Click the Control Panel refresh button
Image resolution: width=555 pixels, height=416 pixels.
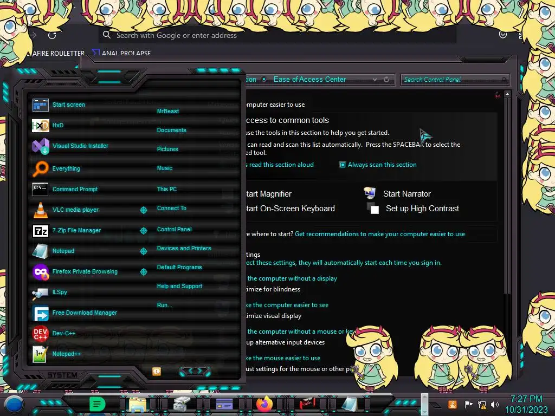(x=386, y=80)
